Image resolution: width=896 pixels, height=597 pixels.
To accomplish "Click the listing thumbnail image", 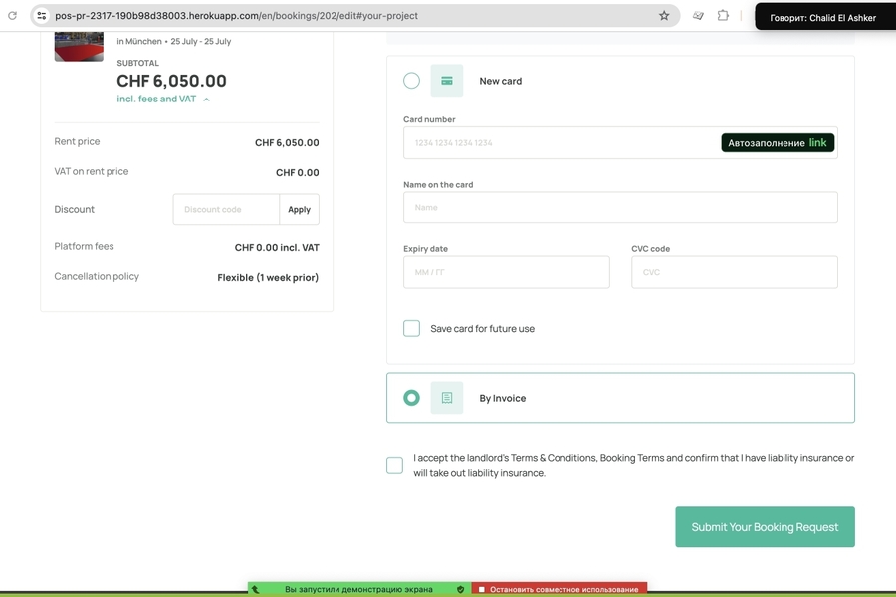I will point(79,47).
